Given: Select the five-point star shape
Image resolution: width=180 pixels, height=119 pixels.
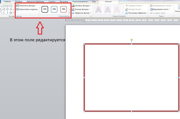Looking at the screenshot, I should [x=11, y=13].
